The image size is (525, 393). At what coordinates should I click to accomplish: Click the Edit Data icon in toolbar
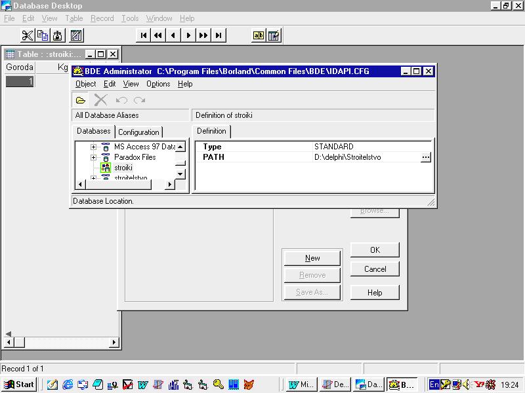[274, 35]
